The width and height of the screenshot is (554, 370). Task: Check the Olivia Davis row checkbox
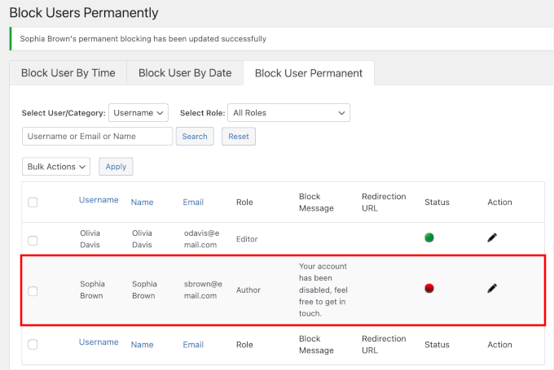(x=33, y=241)
